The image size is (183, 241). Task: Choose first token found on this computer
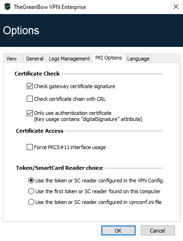31,191
